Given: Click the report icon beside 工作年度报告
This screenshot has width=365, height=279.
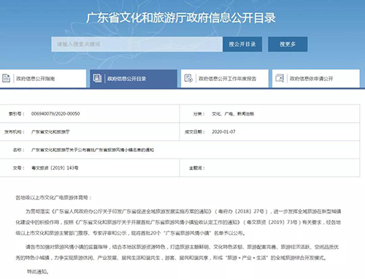Looking at the screenshot, I should pos(188,78).
